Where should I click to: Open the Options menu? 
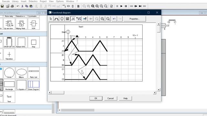coord(60,1)
